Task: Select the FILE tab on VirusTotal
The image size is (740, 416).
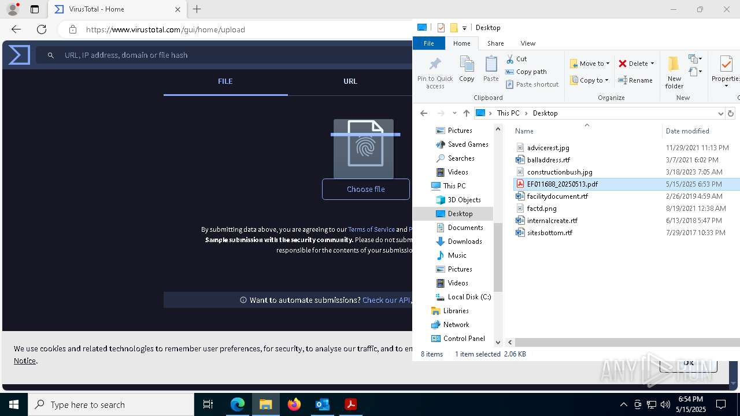Action: pos(225,81)
